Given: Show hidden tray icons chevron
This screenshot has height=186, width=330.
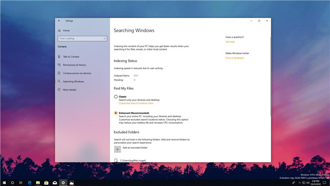Looking at the screenshot, I should (x=300, y=182).
